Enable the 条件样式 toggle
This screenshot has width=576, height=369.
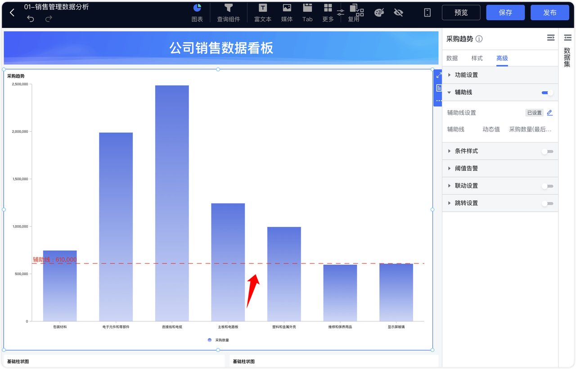click(x=547, y=151)
